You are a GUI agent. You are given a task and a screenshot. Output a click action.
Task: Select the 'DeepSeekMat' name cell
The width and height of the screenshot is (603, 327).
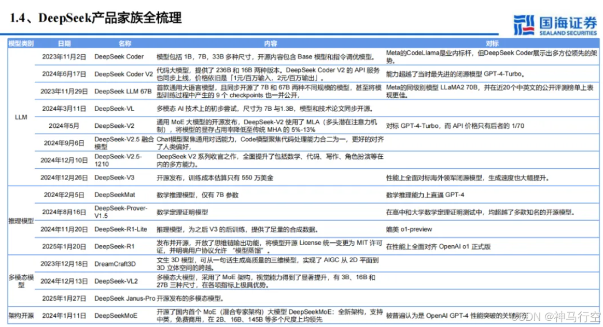115,195
